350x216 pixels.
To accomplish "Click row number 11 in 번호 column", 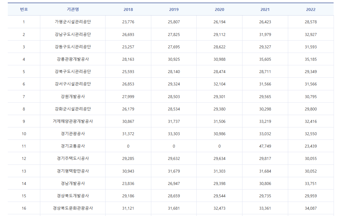I will (24, 146).
